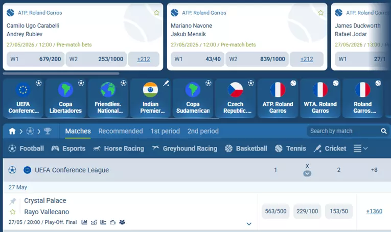
Task: Filter by Greyhound Racing
Action: coord(185,148)
